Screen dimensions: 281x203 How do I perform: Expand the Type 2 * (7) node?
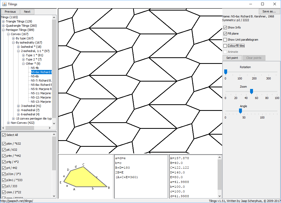(x=23, y=59)
